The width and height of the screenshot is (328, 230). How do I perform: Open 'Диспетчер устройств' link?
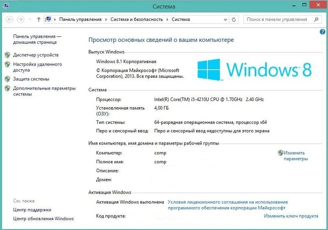tap(36, 55)
